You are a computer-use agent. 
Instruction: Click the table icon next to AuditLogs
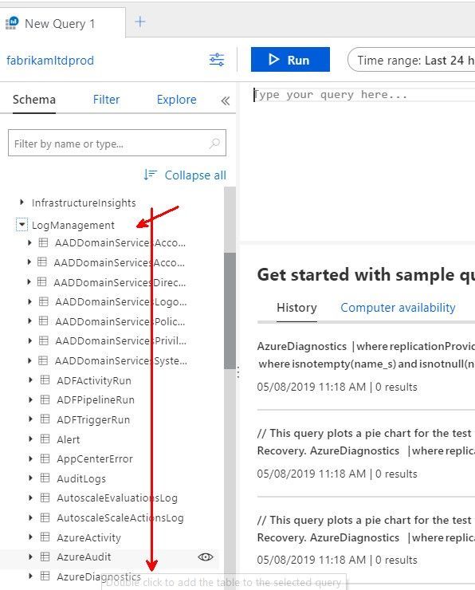(x=45, y=478)
